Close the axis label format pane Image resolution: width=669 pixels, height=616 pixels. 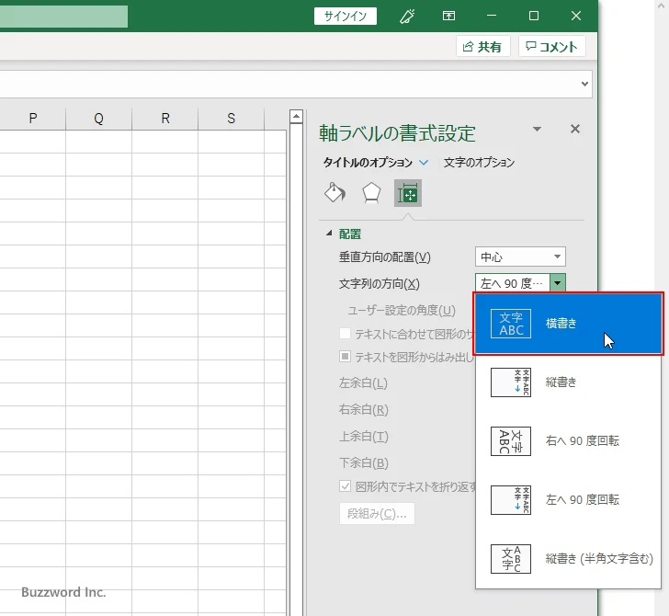pyautogui.click(x=575, y=130)
